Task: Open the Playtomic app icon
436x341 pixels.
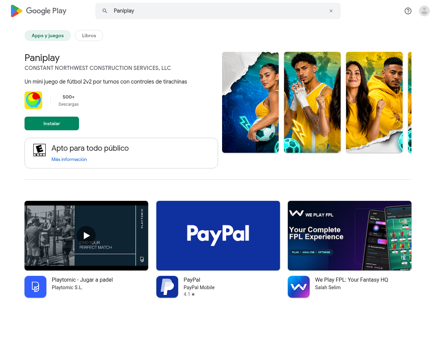Action: click(35, 287)
